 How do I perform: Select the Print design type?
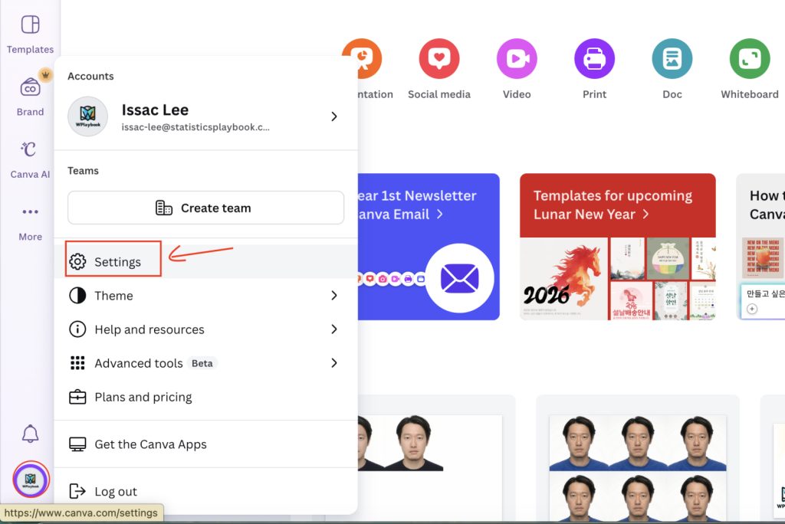click(594, 58)
